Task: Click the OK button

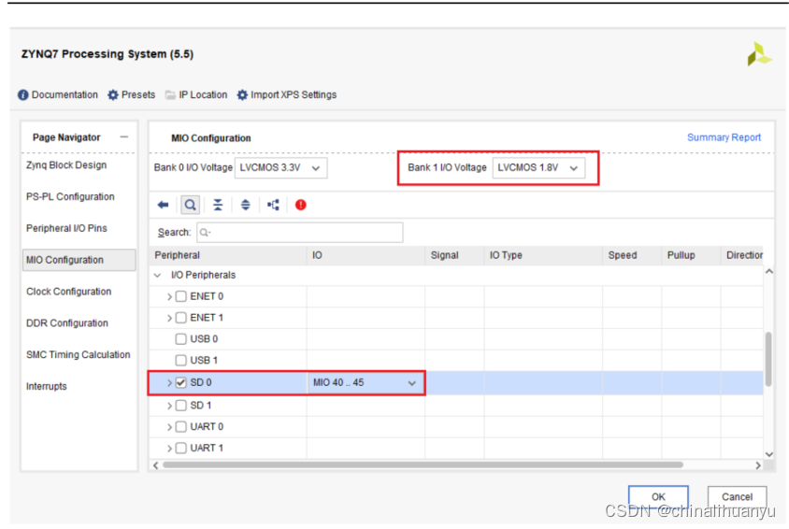Action: click(658, 497)
